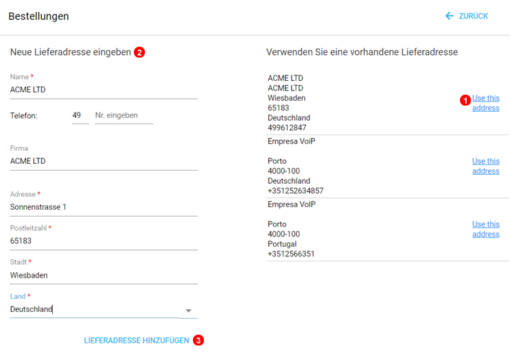This screenshot has height=362, width=510.
Task: Use this address for Porto, Deutschland entry
Action: tap(485, 166)
